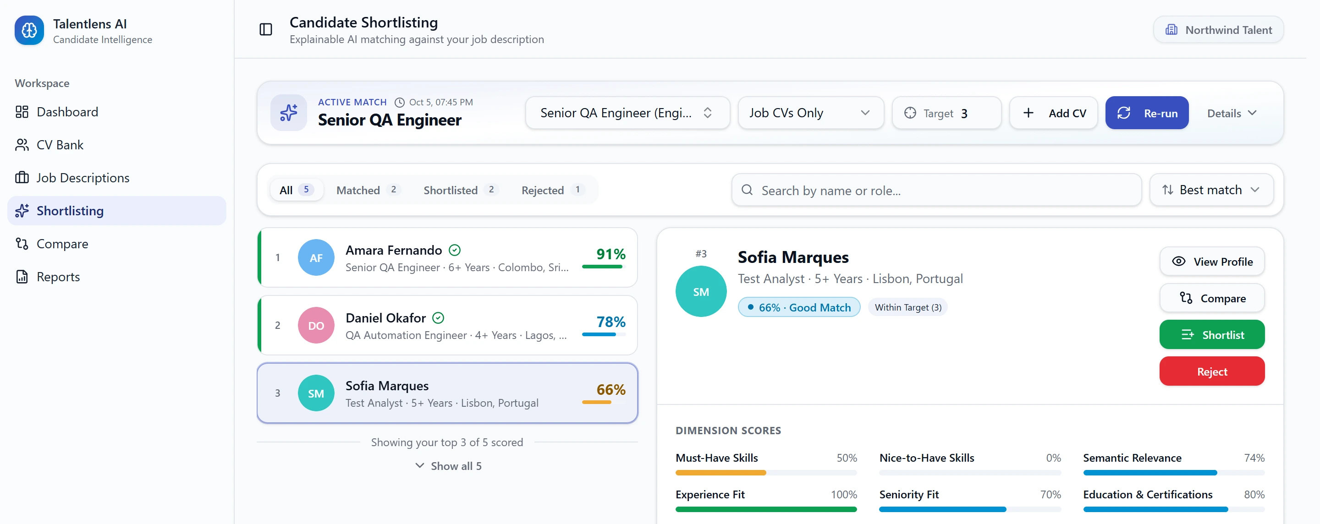Click the Must-Have Skills progress bar
This screenshot has width=1320, height=524.
pyautogui.click(x=766, y=472)
